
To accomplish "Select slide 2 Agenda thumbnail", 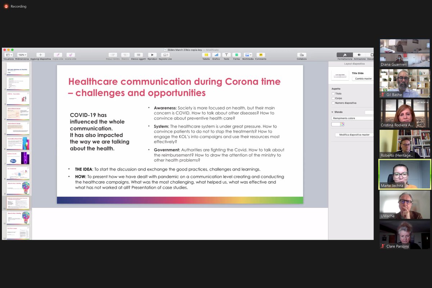I will click(x=18, y=84).
